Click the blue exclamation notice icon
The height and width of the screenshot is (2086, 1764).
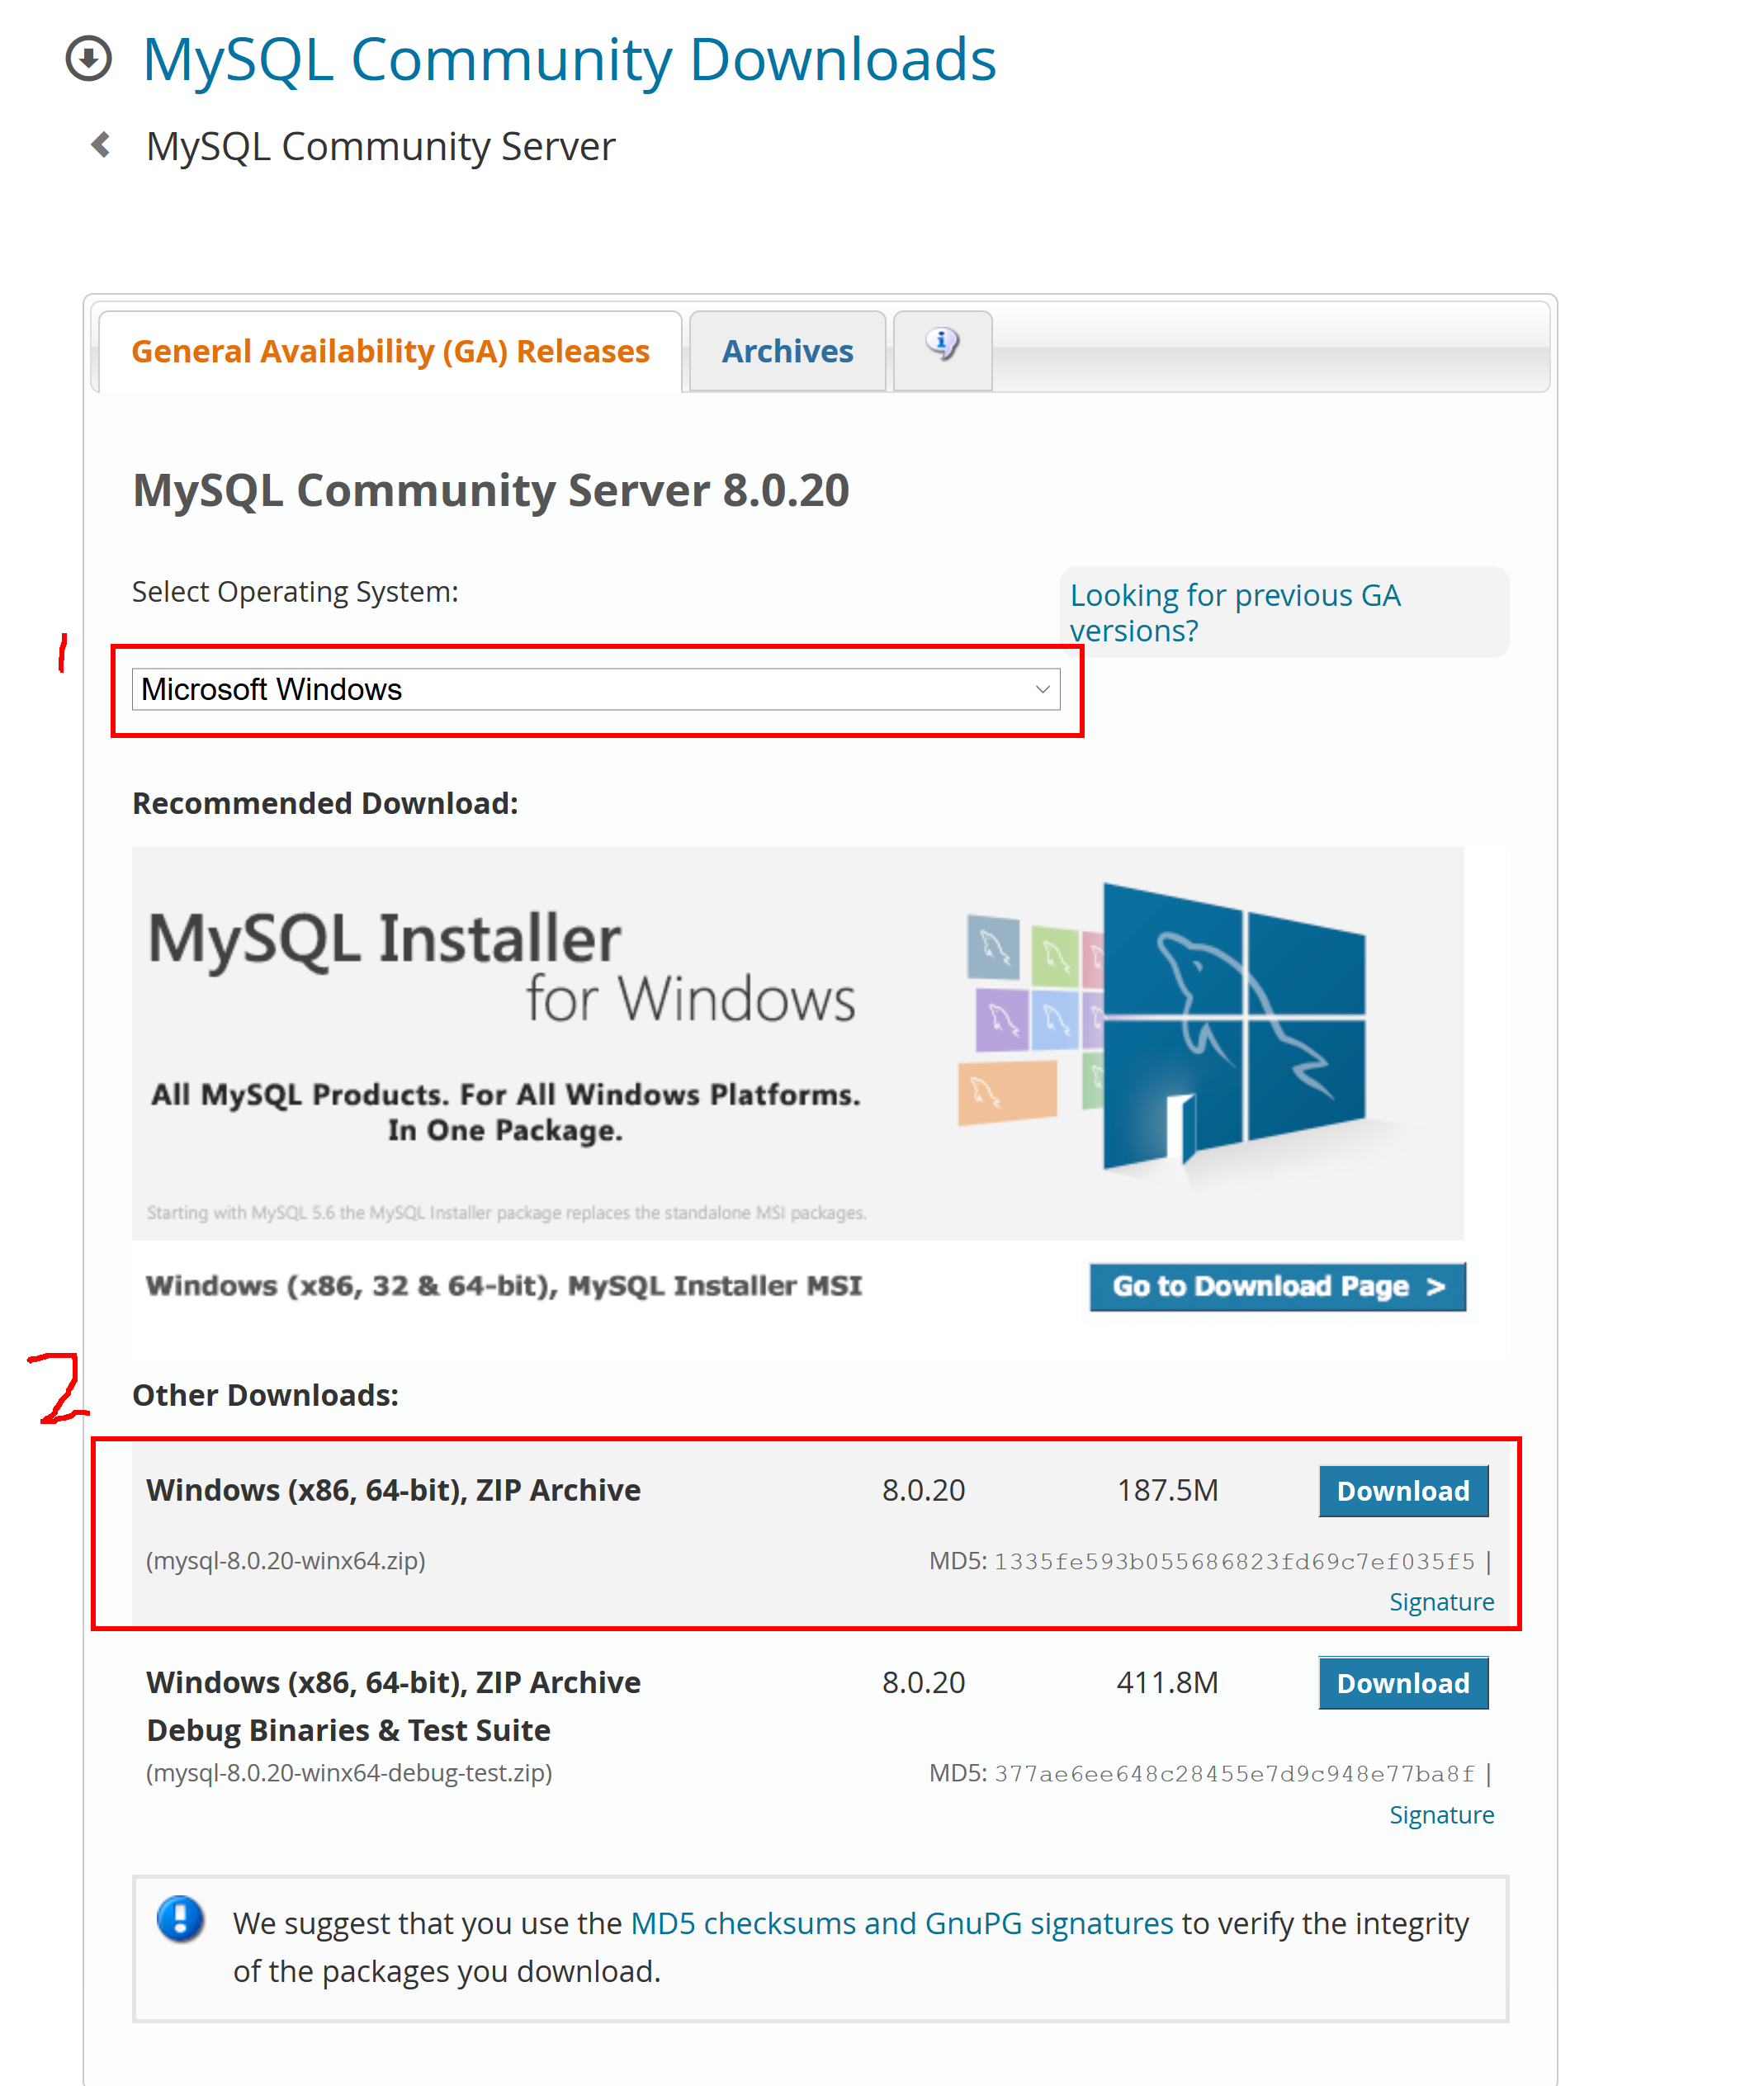click(x=181, y=1918)
